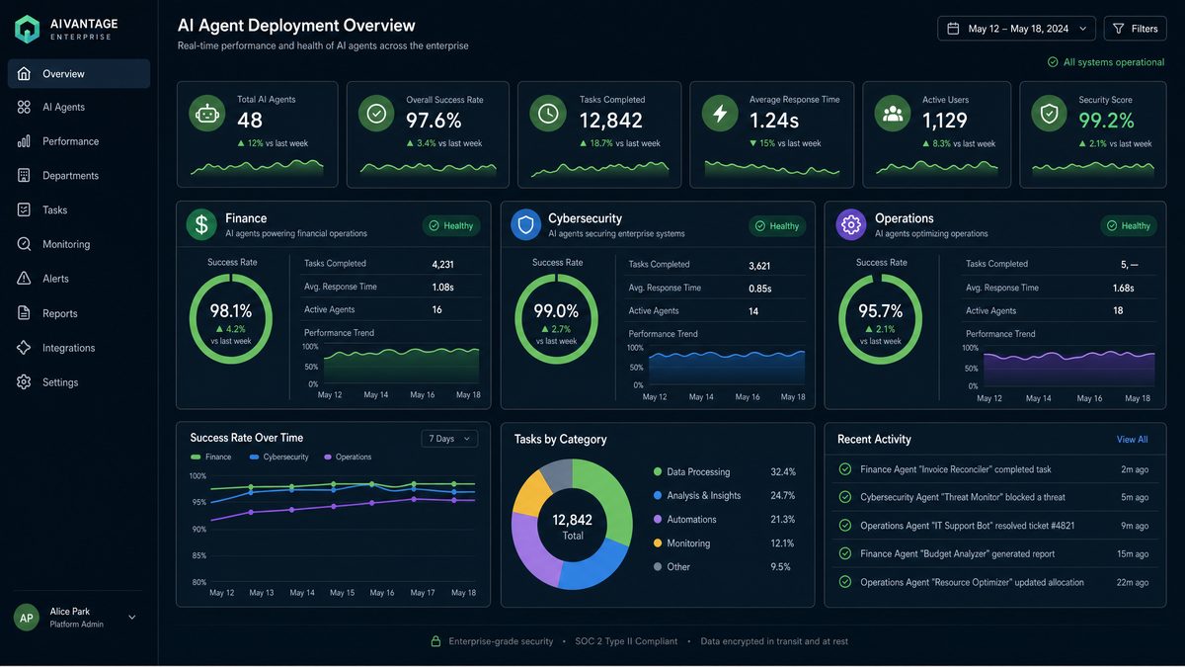Toggle the Finance legend in Success Rate Over Time
The height and width of the screenshot is (667, 1185).
tap(210, 457)
